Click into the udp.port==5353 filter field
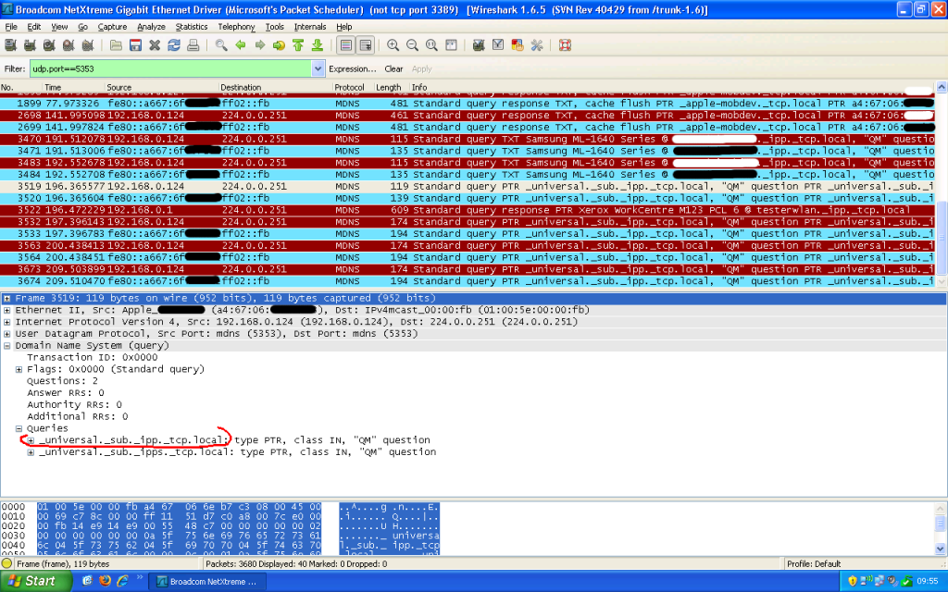The height and width of the screenshot is (592, 948). pos(170,68)
